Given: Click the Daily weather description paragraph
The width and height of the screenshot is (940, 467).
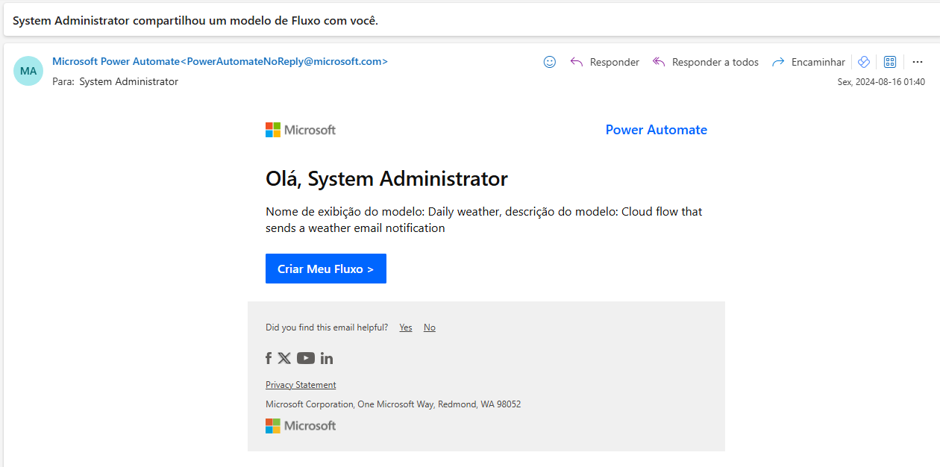Looking at the screenshot, I should point(484,220).
